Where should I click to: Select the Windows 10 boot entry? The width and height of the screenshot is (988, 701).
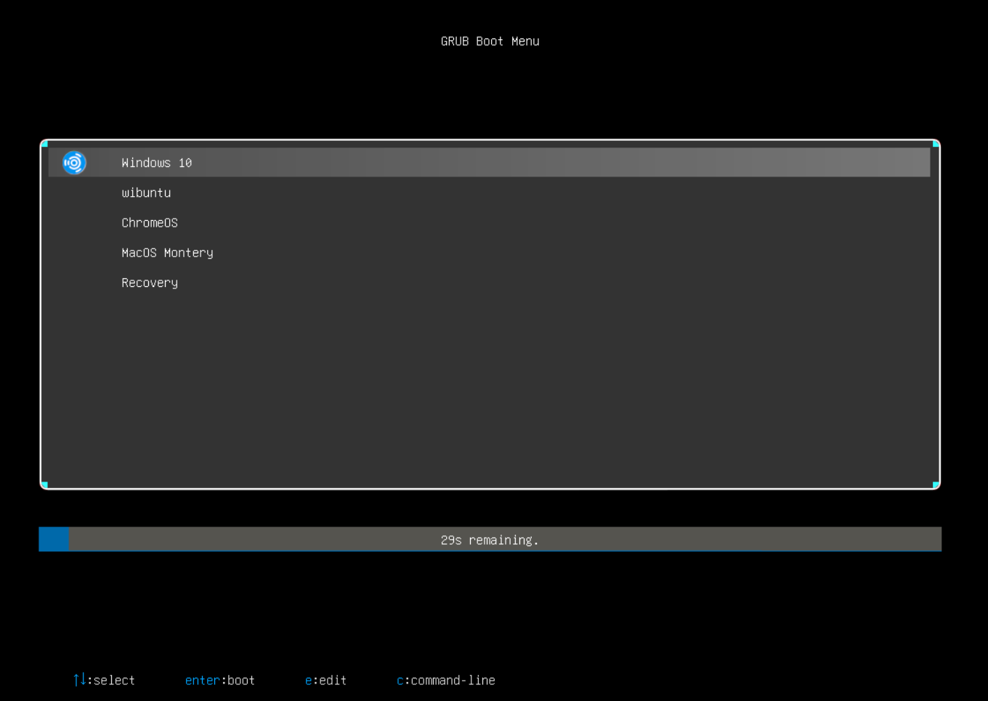156,162
